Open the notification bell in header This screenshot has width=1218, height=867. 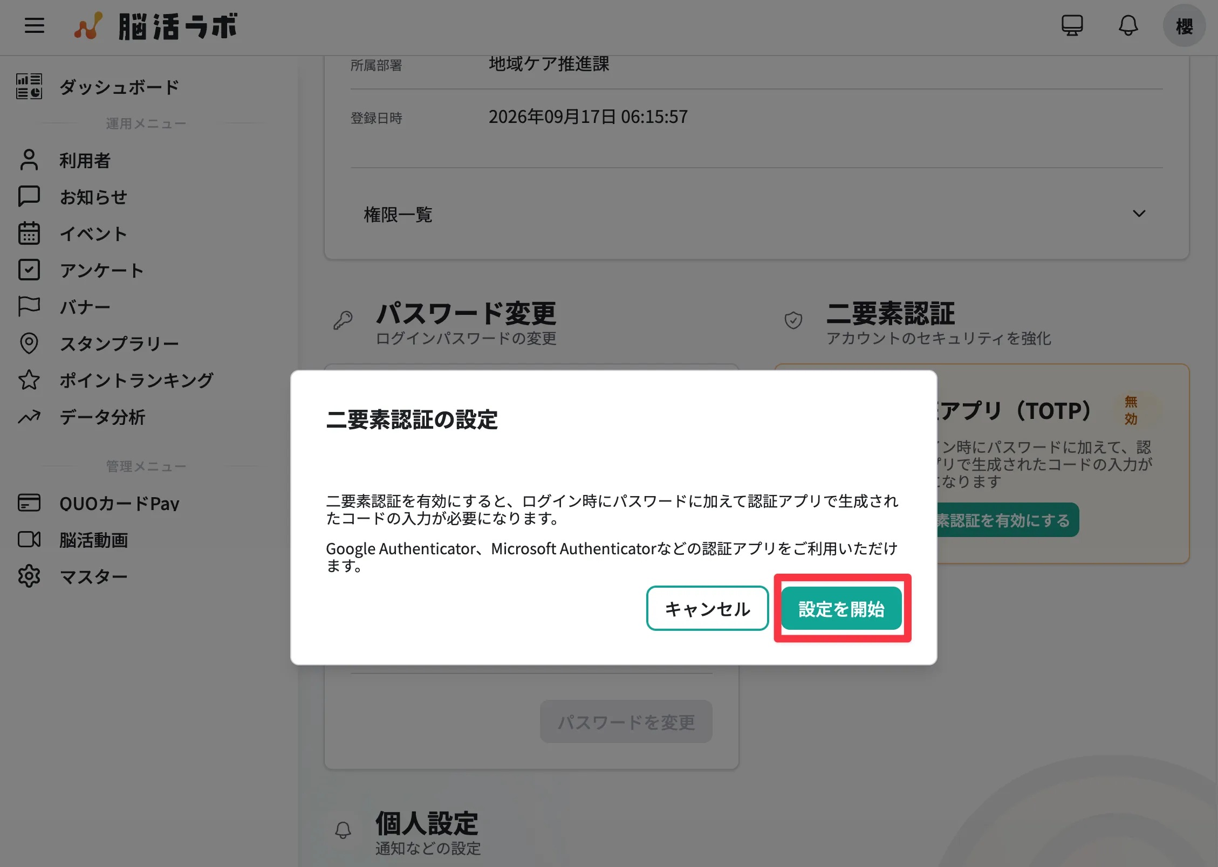coord(1128,25)
